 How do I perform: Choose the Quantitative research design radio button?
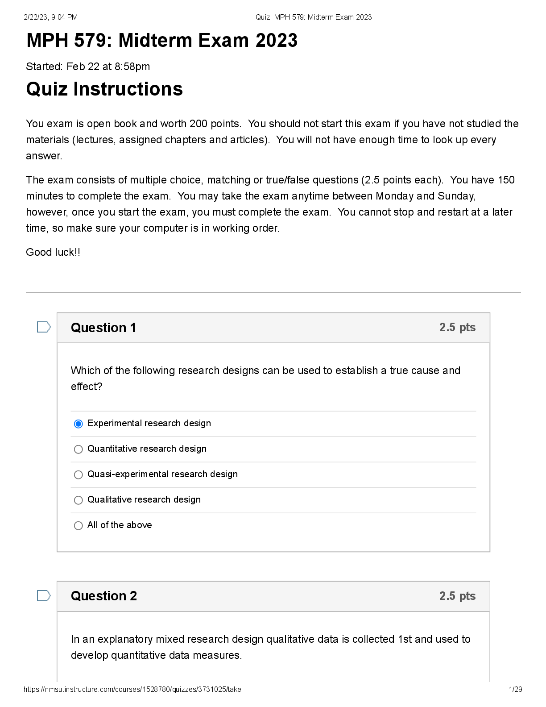(79, 449)
